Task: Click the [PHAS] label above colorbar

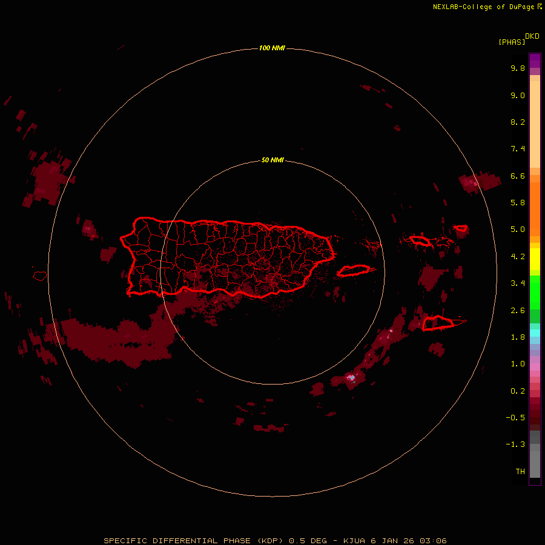Action: click(512, 42)
